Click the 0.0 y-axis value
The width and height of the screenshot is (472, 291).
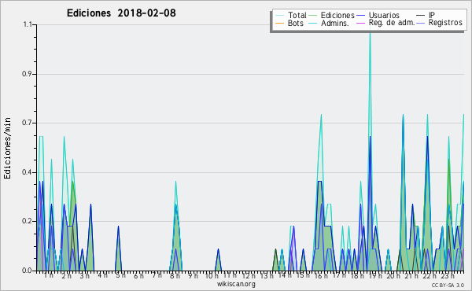coord(27,271)
